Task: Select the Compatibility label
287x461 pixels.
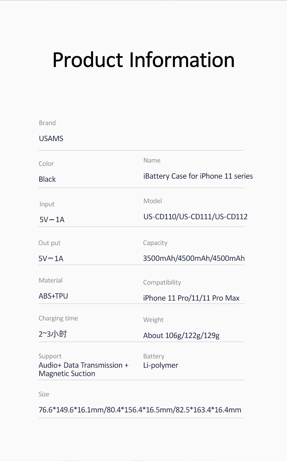Action: (162, 283)
